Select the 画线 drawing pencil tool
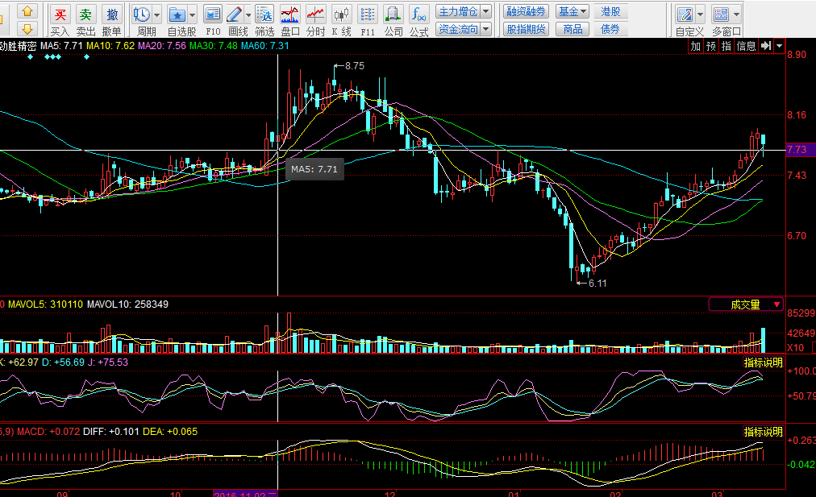 (x=235, y=14)
